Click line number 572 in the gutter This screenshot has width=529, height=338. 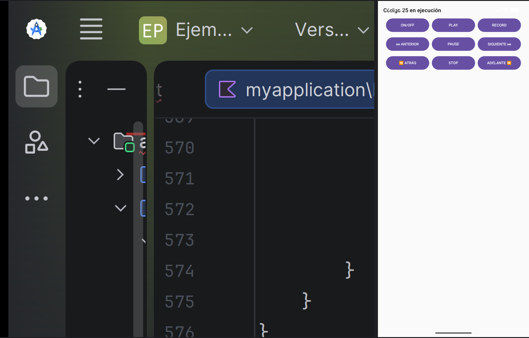click(x=180, y=210)
